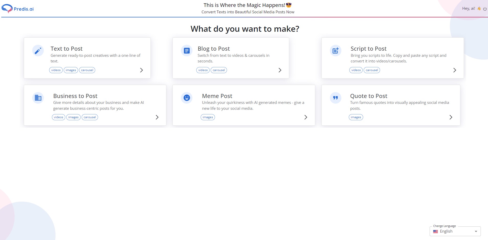Screen dimensions: 488x240
Task: Click the Script to Post title
Action: pos(368,49)
